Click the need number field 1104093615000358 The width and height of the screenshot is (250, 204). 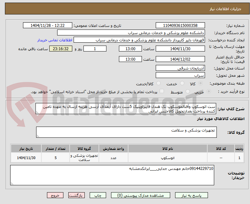180,26
